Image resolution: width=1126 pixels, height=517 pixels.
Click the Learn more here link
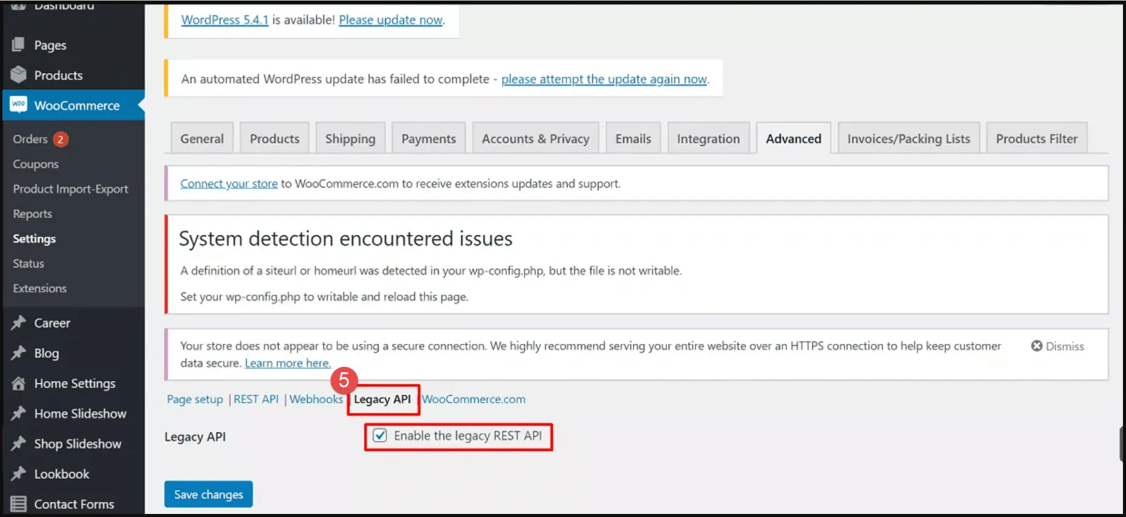287,363
